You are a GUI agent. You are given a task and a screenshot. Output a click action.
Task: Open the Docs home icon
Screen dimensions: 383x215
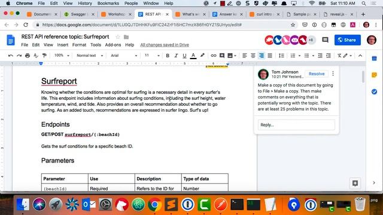tap(11, 40)
